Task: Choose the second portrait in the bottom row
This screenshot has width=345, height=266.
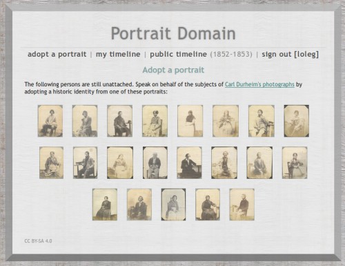Action: tap(139, 205)
